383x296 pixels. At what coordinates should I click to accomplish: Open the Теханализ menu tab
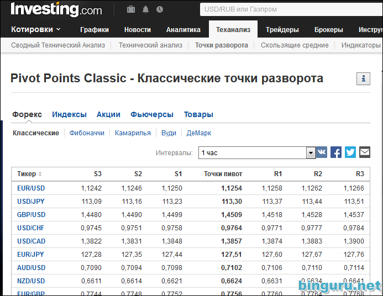pyautogui.click(x=233, y=29)
